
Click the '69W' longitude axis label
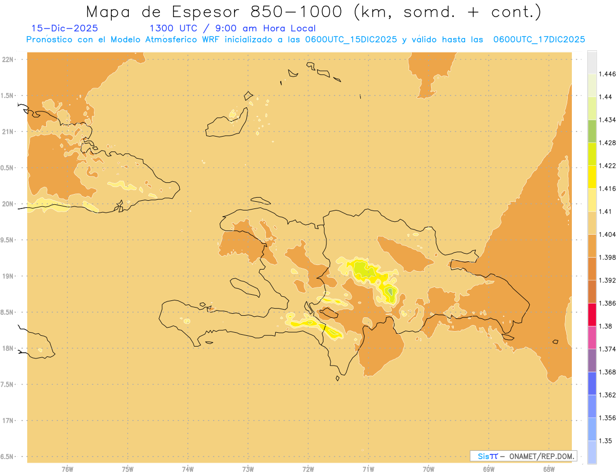coord(489,469)
